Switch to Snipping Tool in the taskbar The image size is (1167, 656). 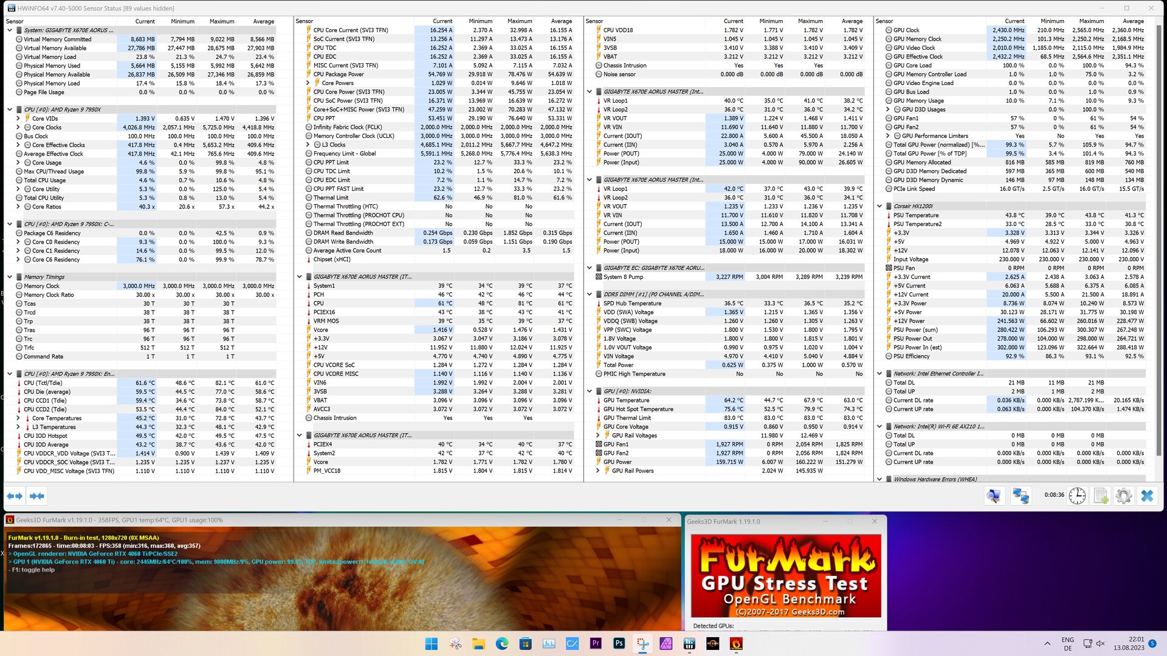pos(642,644)
